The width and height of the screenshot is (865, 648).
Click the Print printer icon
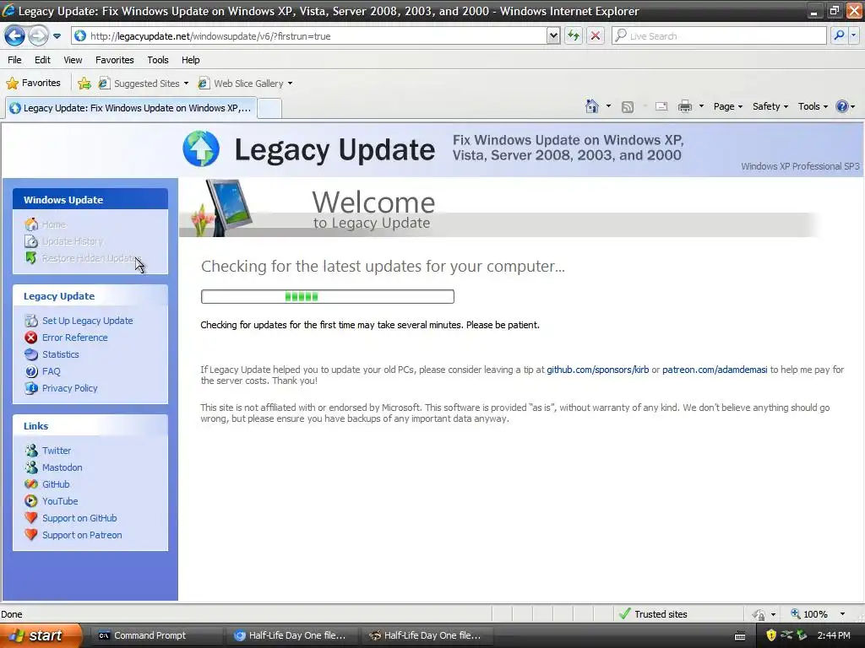coord(684,107)
